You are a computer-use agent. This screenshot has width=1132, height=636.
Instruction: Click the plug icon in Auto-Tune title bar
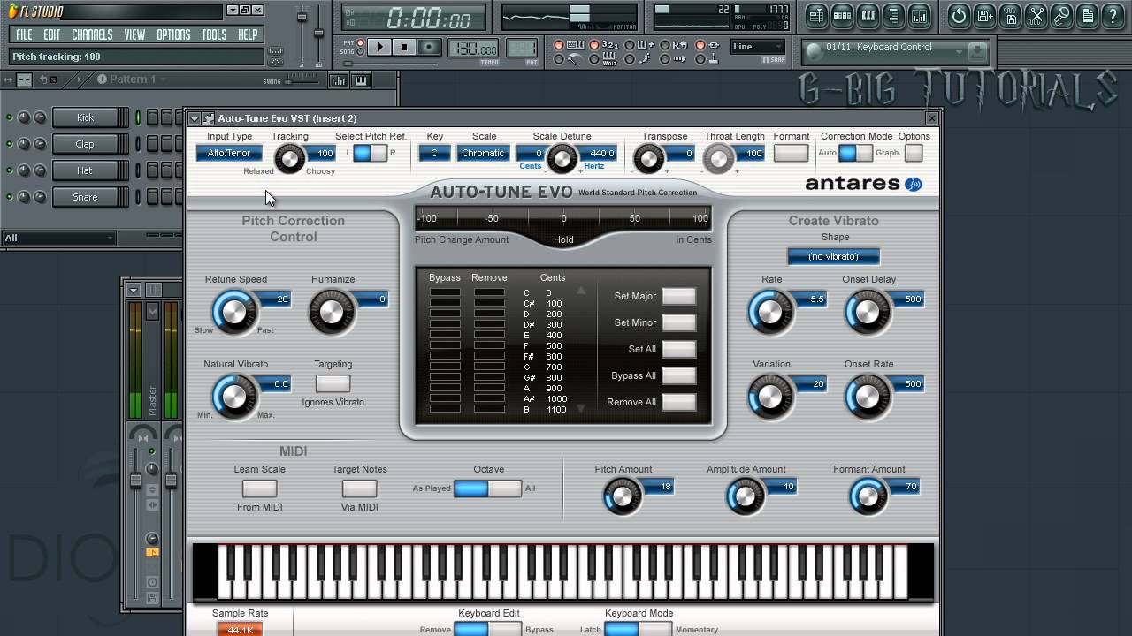click(x=208, y=118)
